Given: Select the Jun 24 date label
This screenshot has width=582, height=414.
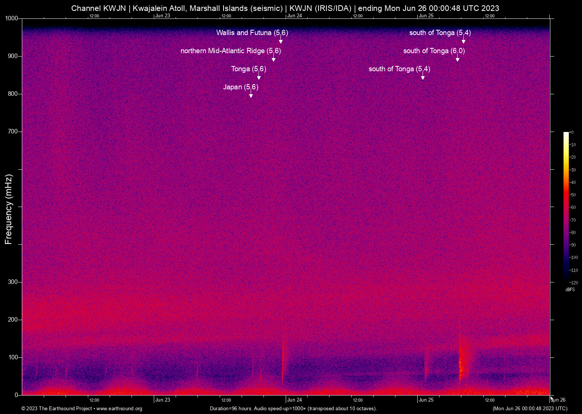Looking at the screenshot, I should click(x=295, y=400).
